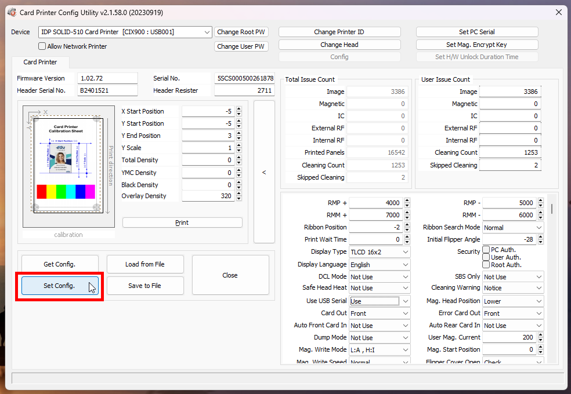Expand Cleaning Warning dropdown
This screenshot has height=394, width=571.
pos(513,288)
